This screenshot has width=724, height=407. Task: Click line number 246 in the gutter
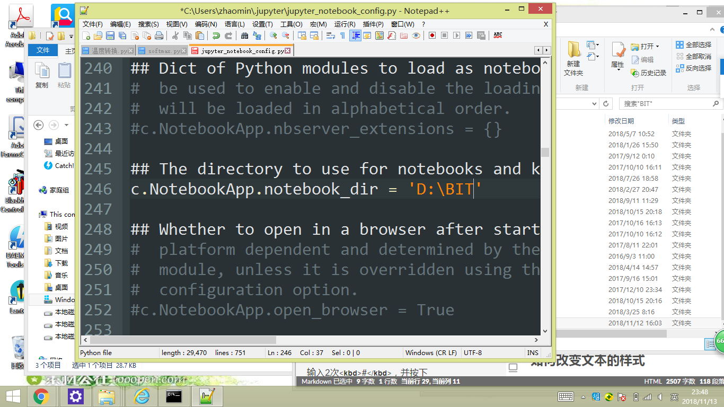coord(99,189)
